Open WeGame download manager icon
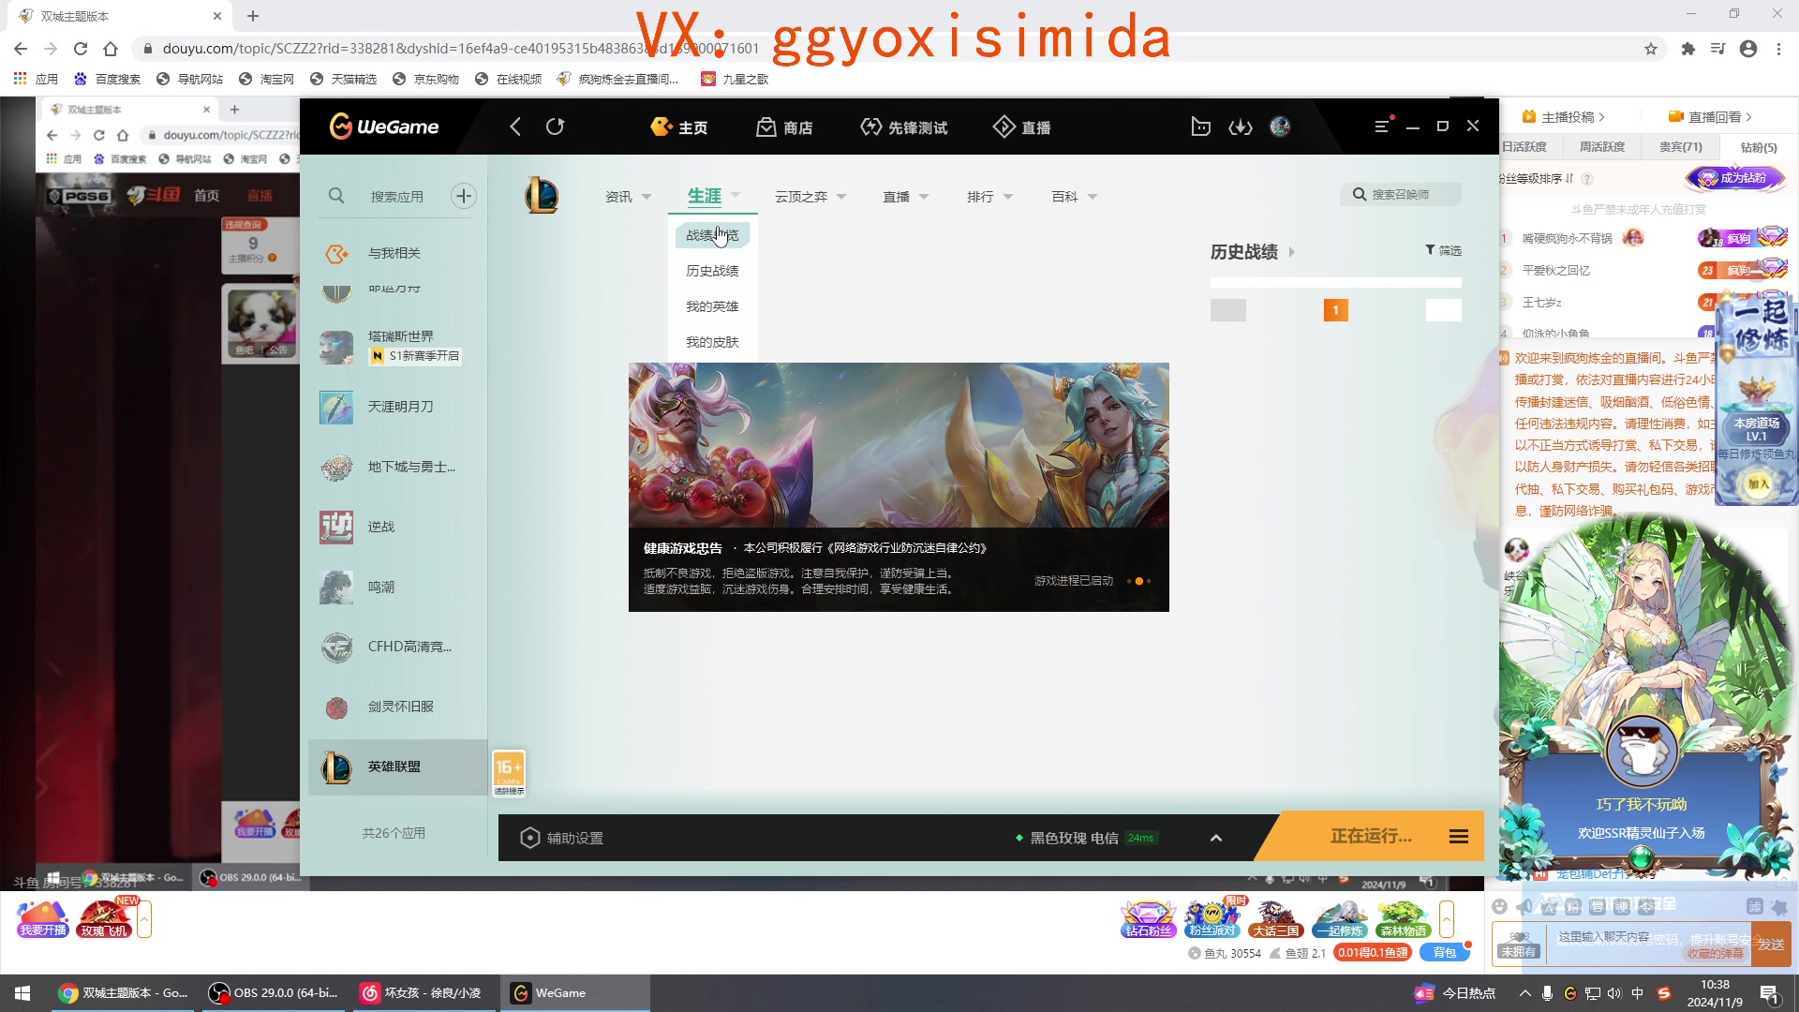1799x1012 pixels. [1241, 126]
